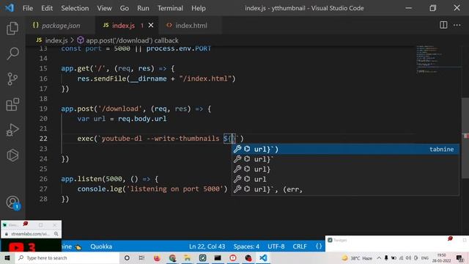Choose the plain "url" suggestion
The height and width of the screenshot is (264, 469).
pyautogui.click(x=345, y=179)
